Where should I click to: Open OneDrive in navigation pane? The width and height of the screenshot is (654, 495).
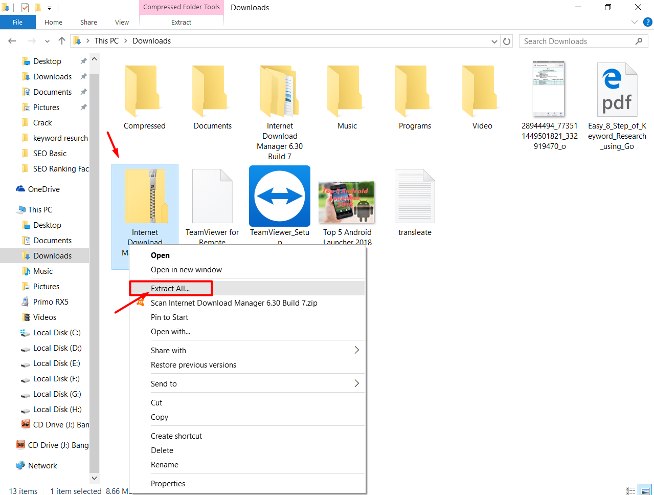[x=44, y=189]
